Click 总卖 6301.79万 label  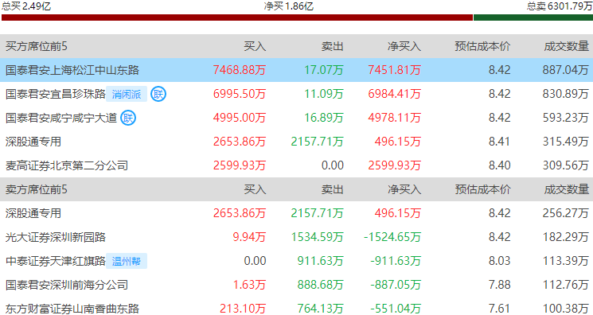click(560, 6)
